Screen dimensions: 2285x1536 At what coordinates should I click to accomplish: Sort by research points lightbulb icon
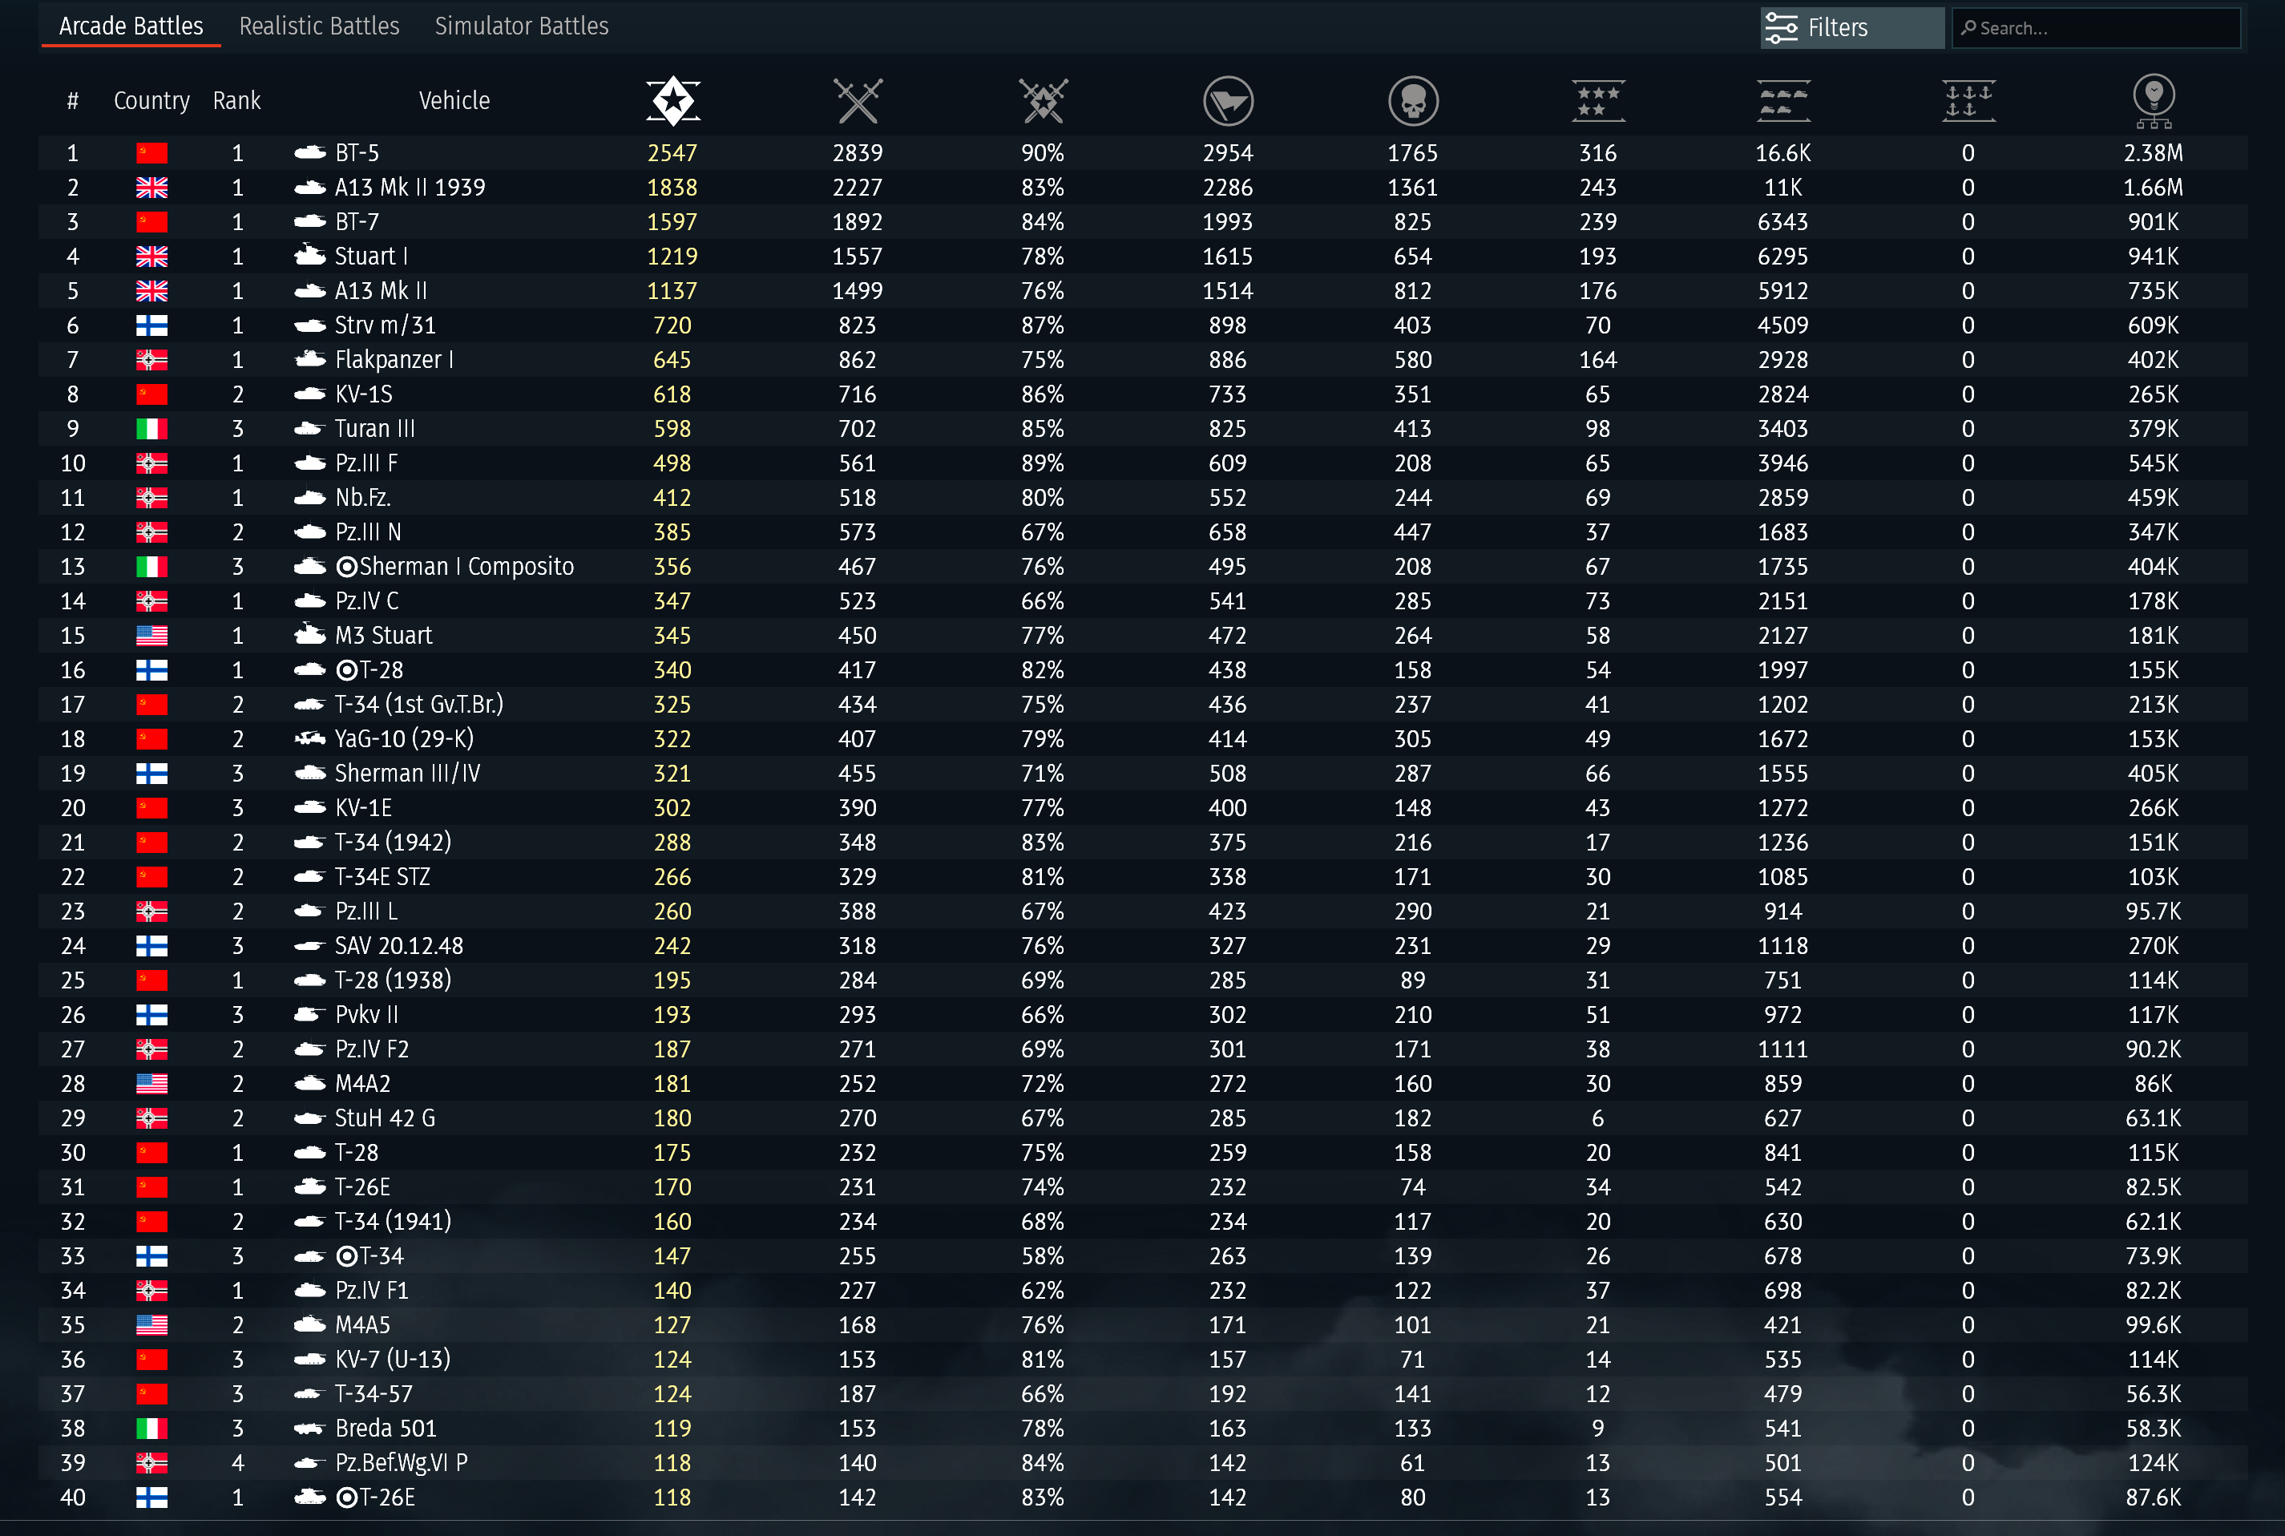(2153, 101)
